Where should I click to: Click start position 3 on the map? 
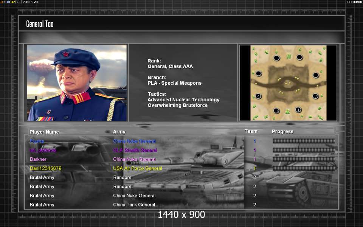click(x=276, y=111)
